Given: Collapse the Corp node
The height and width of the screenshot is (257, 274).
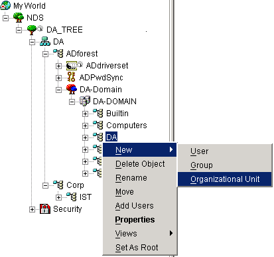Looking at the screenshot, I should 45,185.
